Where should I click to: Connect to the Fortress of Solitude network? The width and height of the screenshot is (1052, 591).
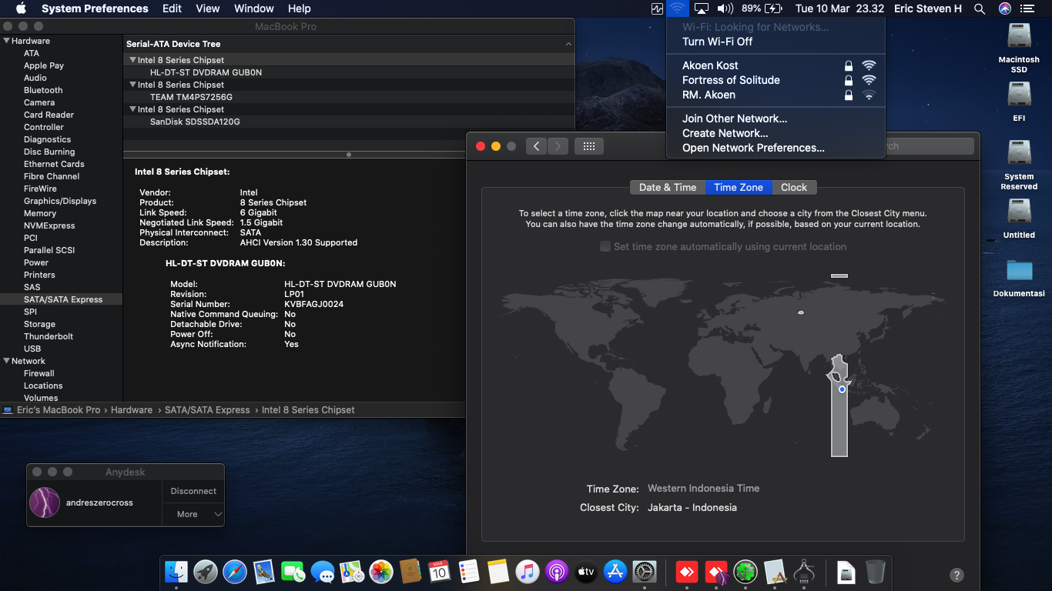tap(776, 80)
